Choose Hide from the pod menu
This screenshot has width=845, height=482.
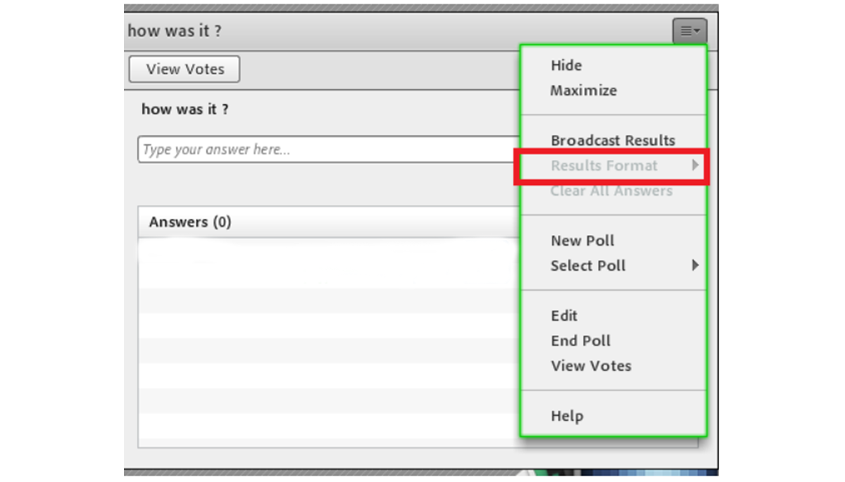566,65
